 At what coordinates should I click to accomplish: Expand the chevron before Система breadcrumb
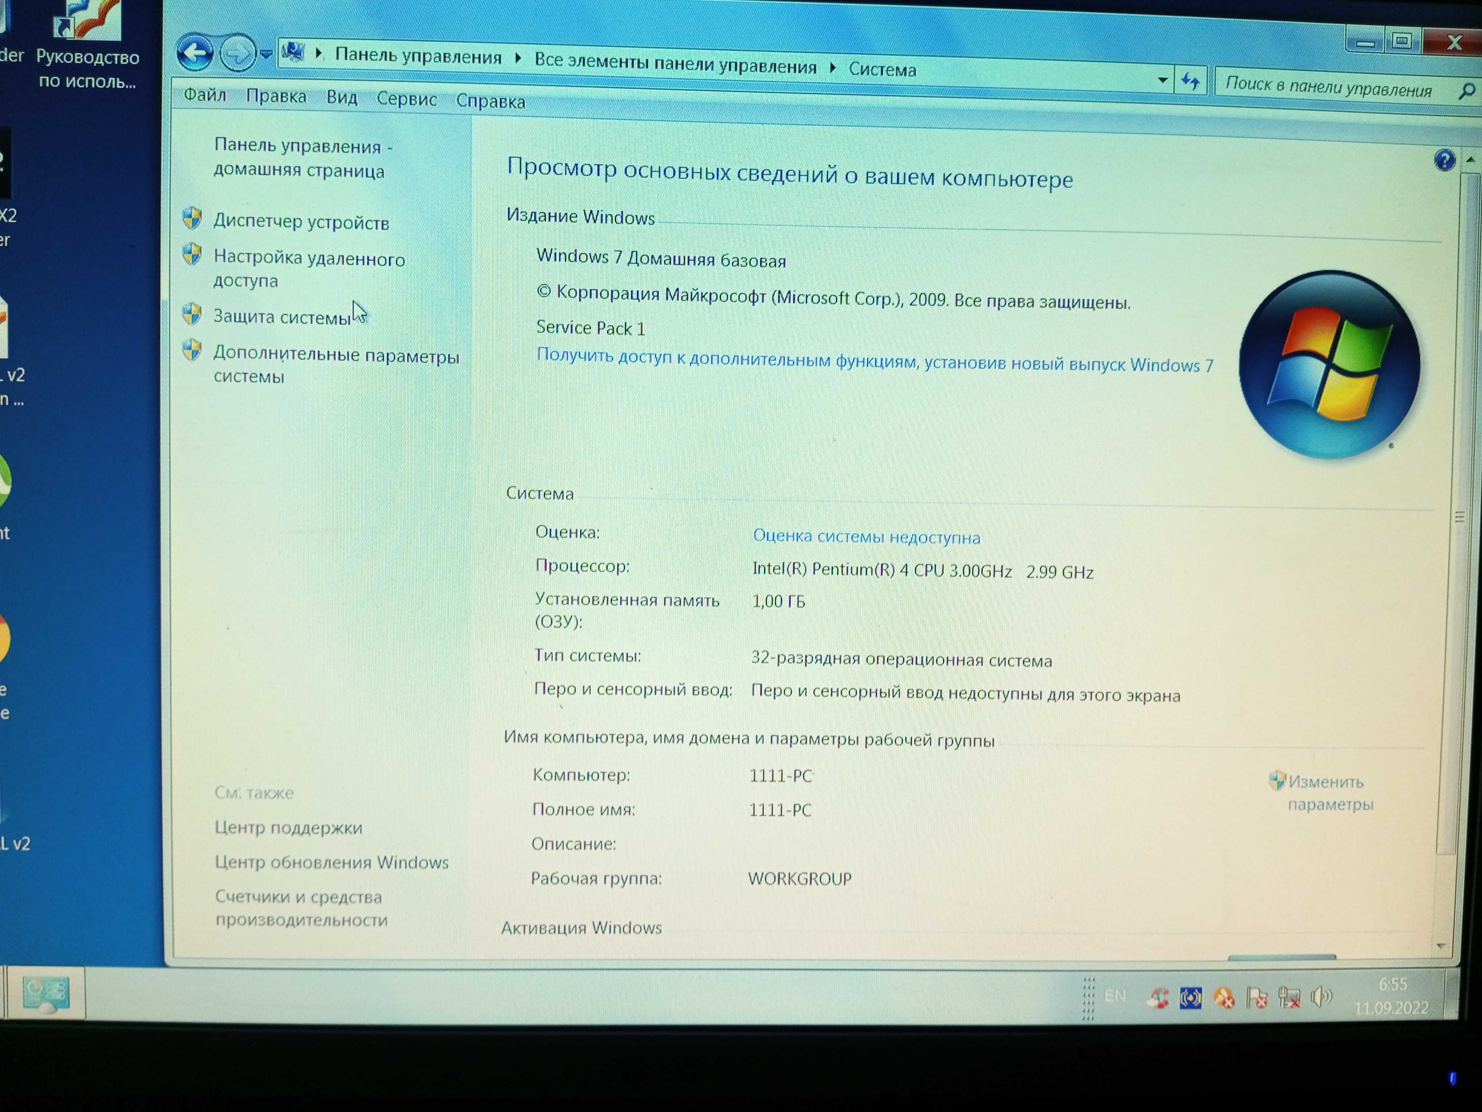833,67
